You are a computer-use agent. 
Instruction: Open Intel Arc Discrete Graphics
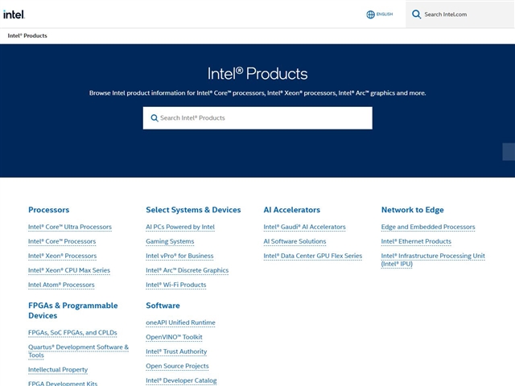pos(187,270)
